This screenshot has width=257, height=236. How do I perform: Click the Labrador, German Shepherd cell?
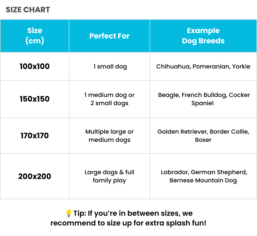(x=203, y=176)
